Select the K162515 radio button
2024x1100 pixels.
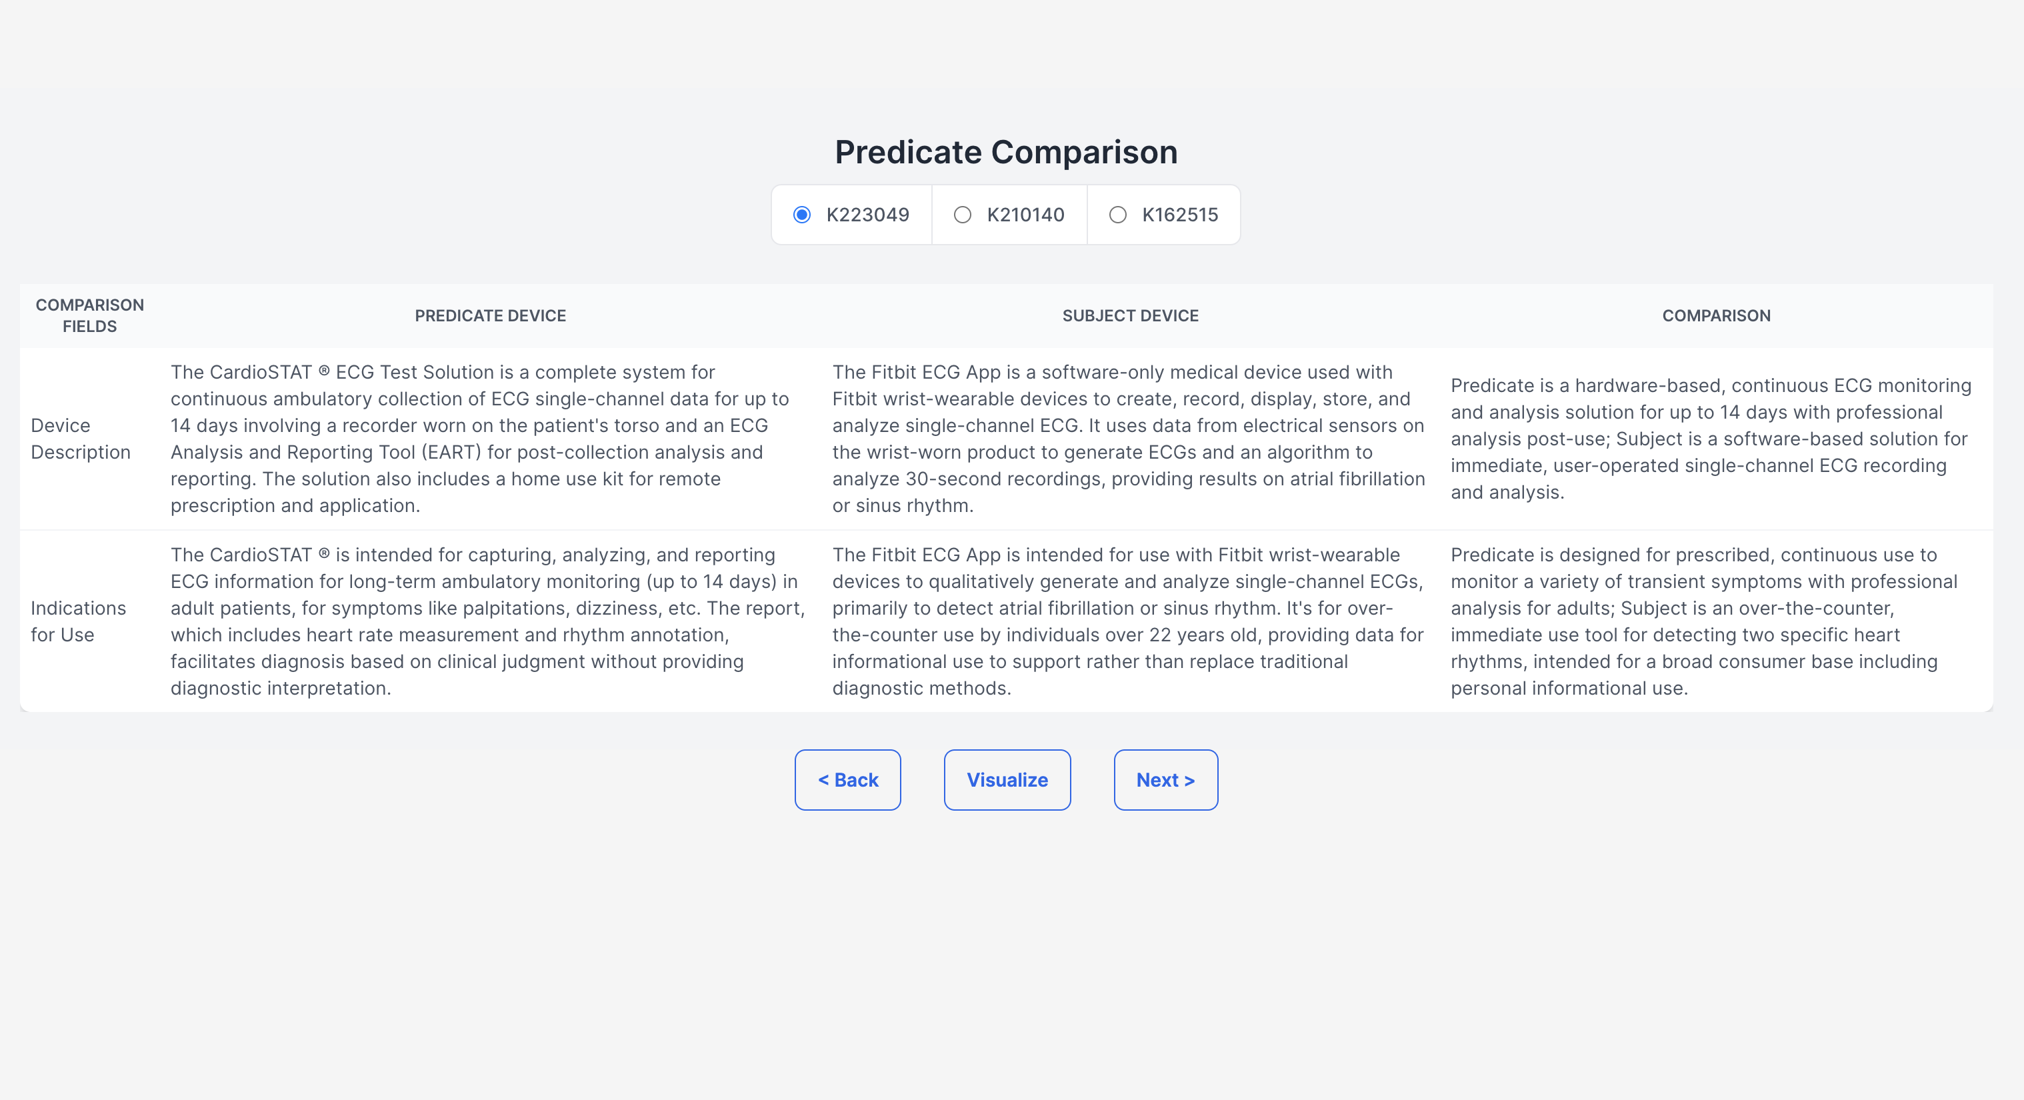1117,215
